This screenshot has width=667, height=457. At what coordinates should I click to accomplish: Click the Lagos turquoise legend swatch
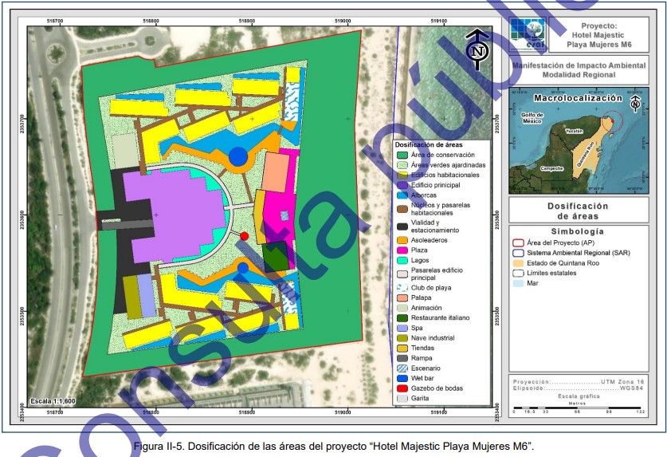402,260
